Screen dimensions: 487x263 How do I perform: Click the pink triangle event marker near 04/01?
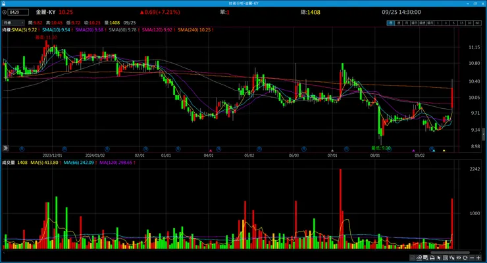(x=211, y=151)
